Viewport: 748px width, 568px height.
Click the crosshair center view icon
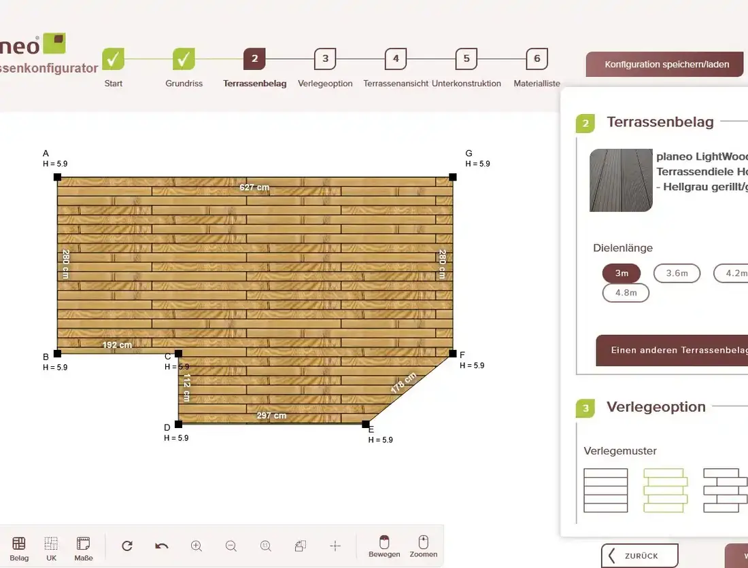pyautogui.click(x=335, y=546)
